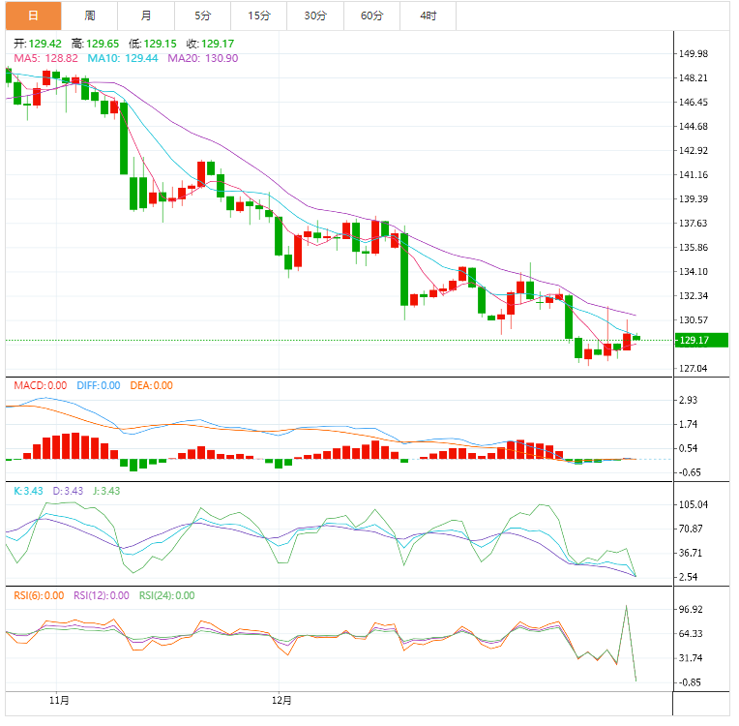Click the 149.98 price axis label

693,54
